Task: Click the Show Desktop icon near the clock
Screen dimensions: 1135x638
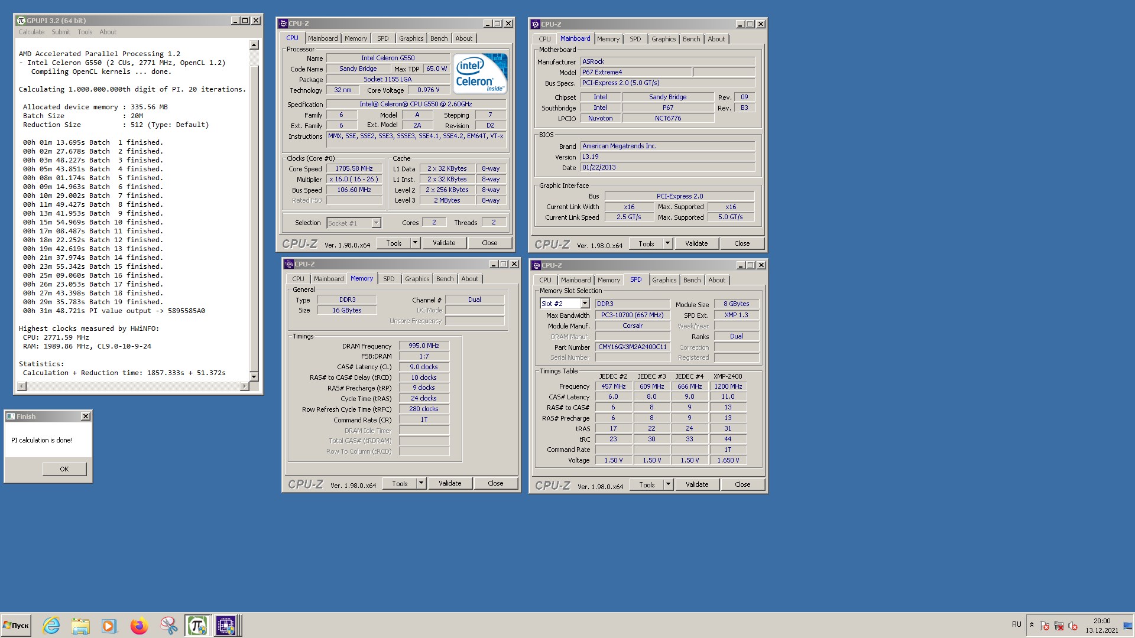Action: tap(1128, 626)
